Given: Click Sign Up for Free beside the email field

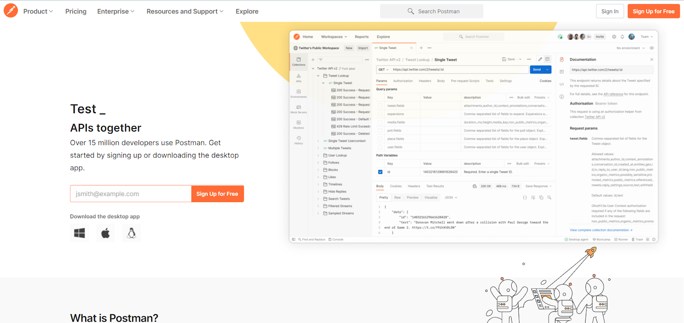Looking at the screenshot, I should pyautogui.click(x=217, y=194).
